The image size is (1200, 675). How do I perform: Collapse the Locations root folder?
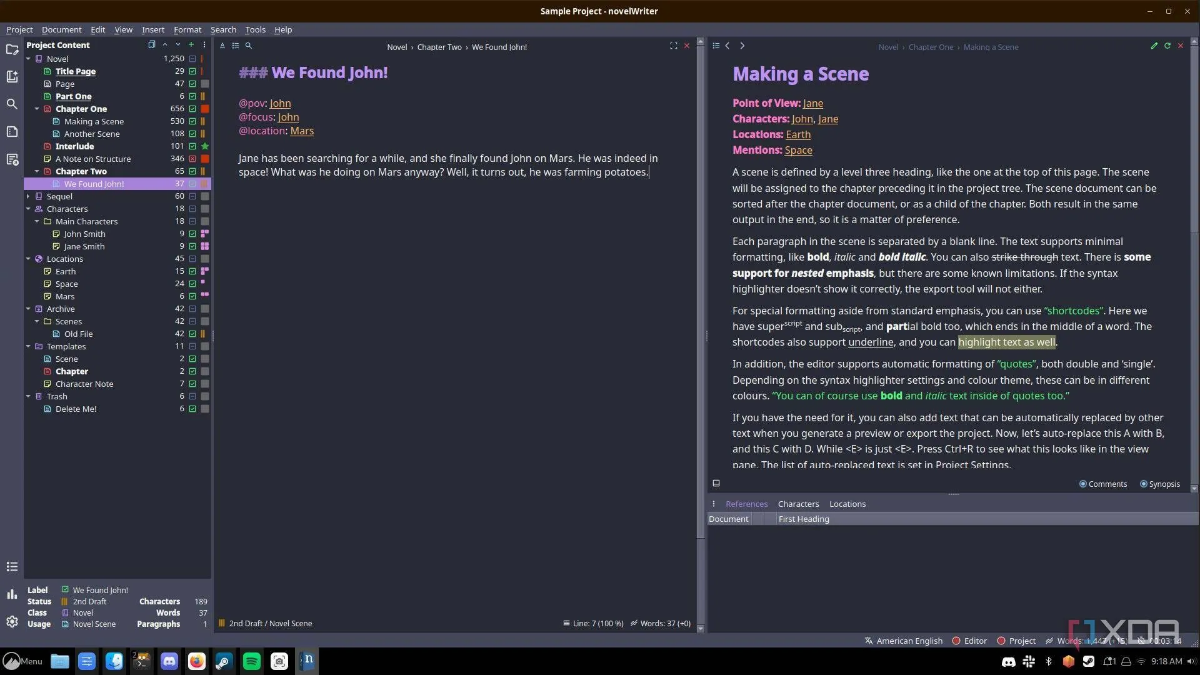point(28,259)
